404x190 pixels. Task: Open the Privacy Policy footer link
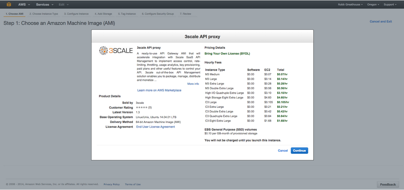pyautogui.click(x=112, y=184)
